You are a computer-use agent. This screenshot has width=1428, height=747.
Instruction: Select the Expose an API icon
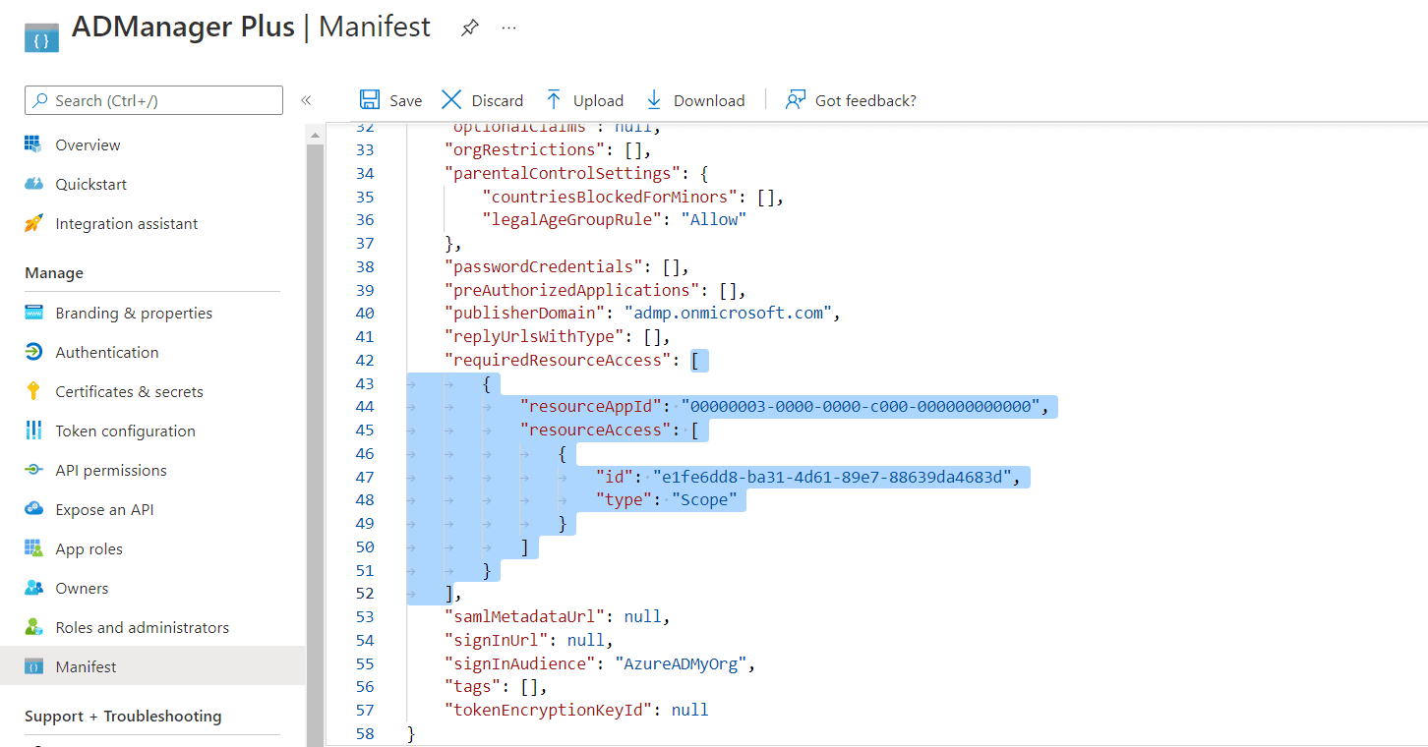32,509
